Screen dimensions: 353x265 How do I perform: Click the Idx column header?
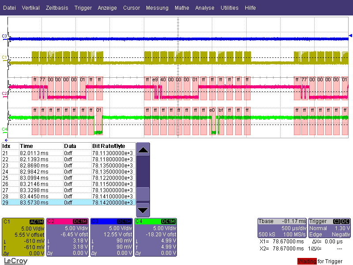pyautogui.click(x=6, y=146)
